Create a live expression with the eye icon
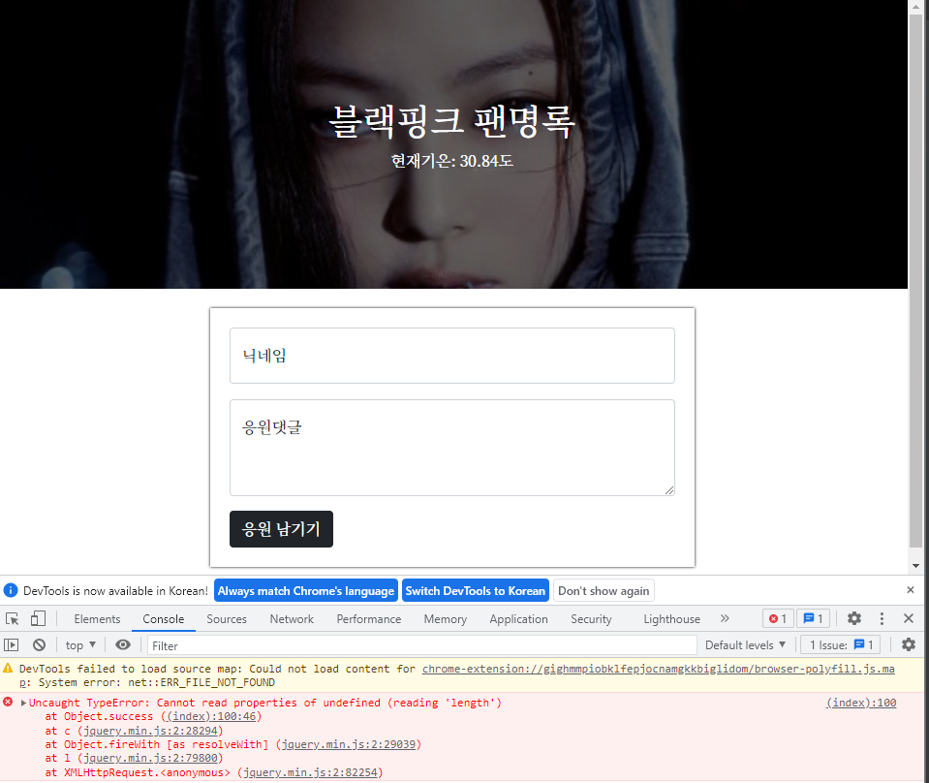This screenshot has height=783, width=929. tap(123, 644)
